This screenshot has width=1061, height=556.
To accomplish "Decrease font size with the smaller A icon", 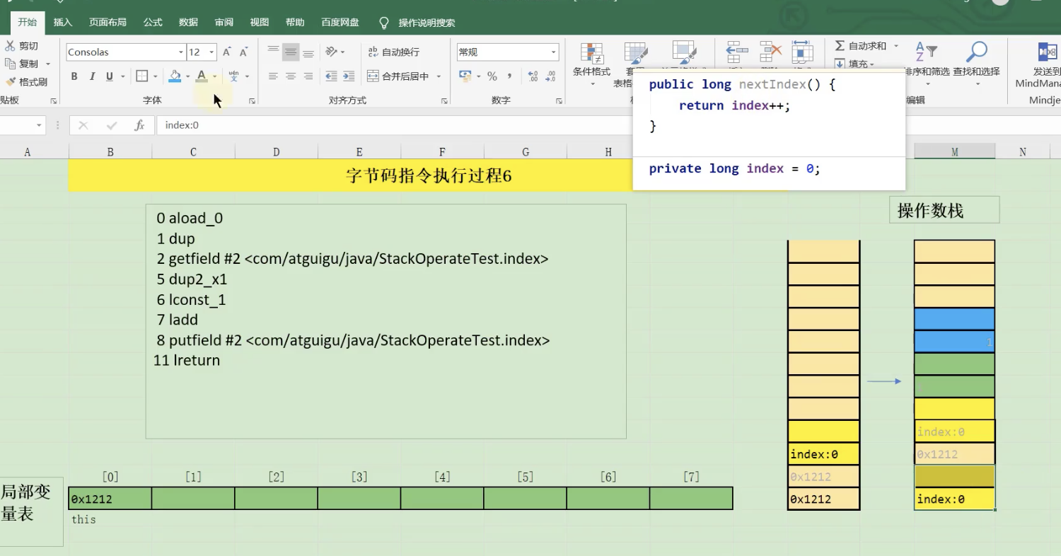I will pos(244,52).
